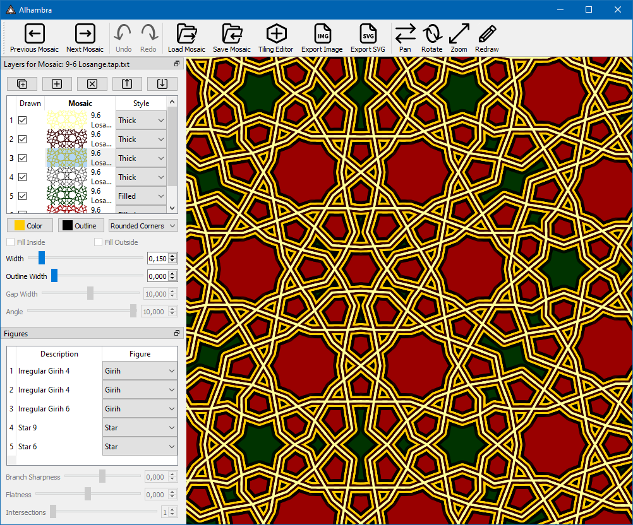Click the Width slider handle
Viewport: 633px width, 525px height.
pyautogui.click(x=42, y=257)
